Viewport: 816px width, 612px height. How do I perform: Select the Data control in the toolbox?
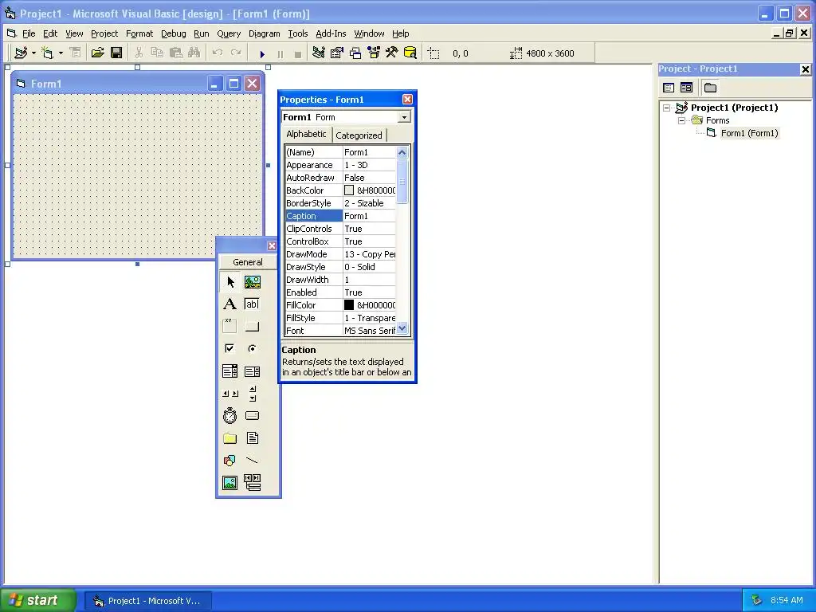253,483
